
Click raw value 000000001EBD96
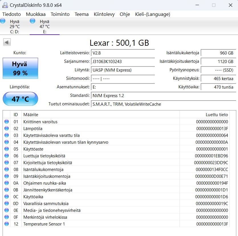coord(211,156)
